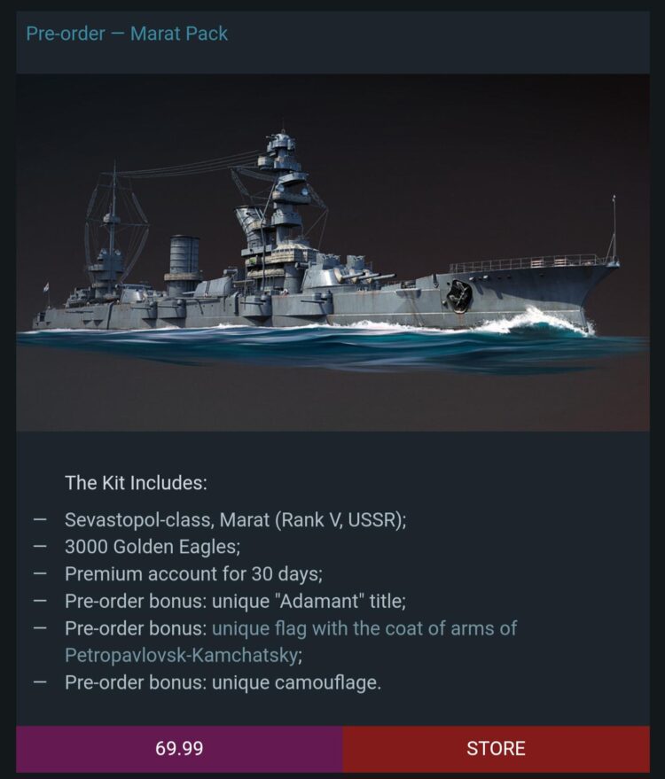Image resolution: width=665 pixels, height=779 pixels.
Task: Select the "The Kit Includes:" heading
Action: [x=136, y=484]
